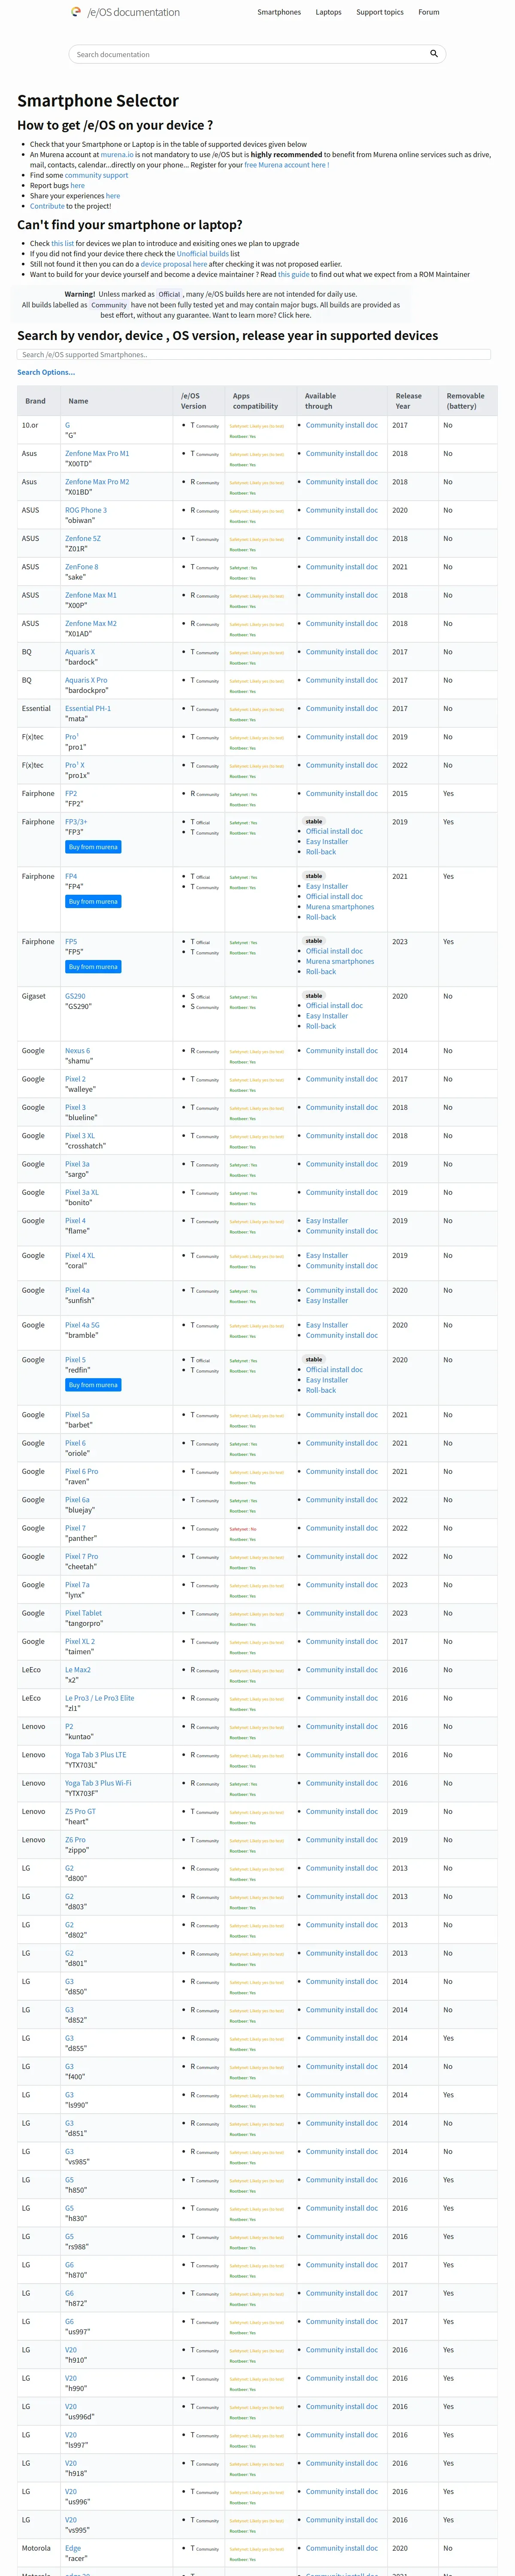Screen dimensions: 515x2576
Task: Open the FP3/3+ device link
Action: coord(76,822)
